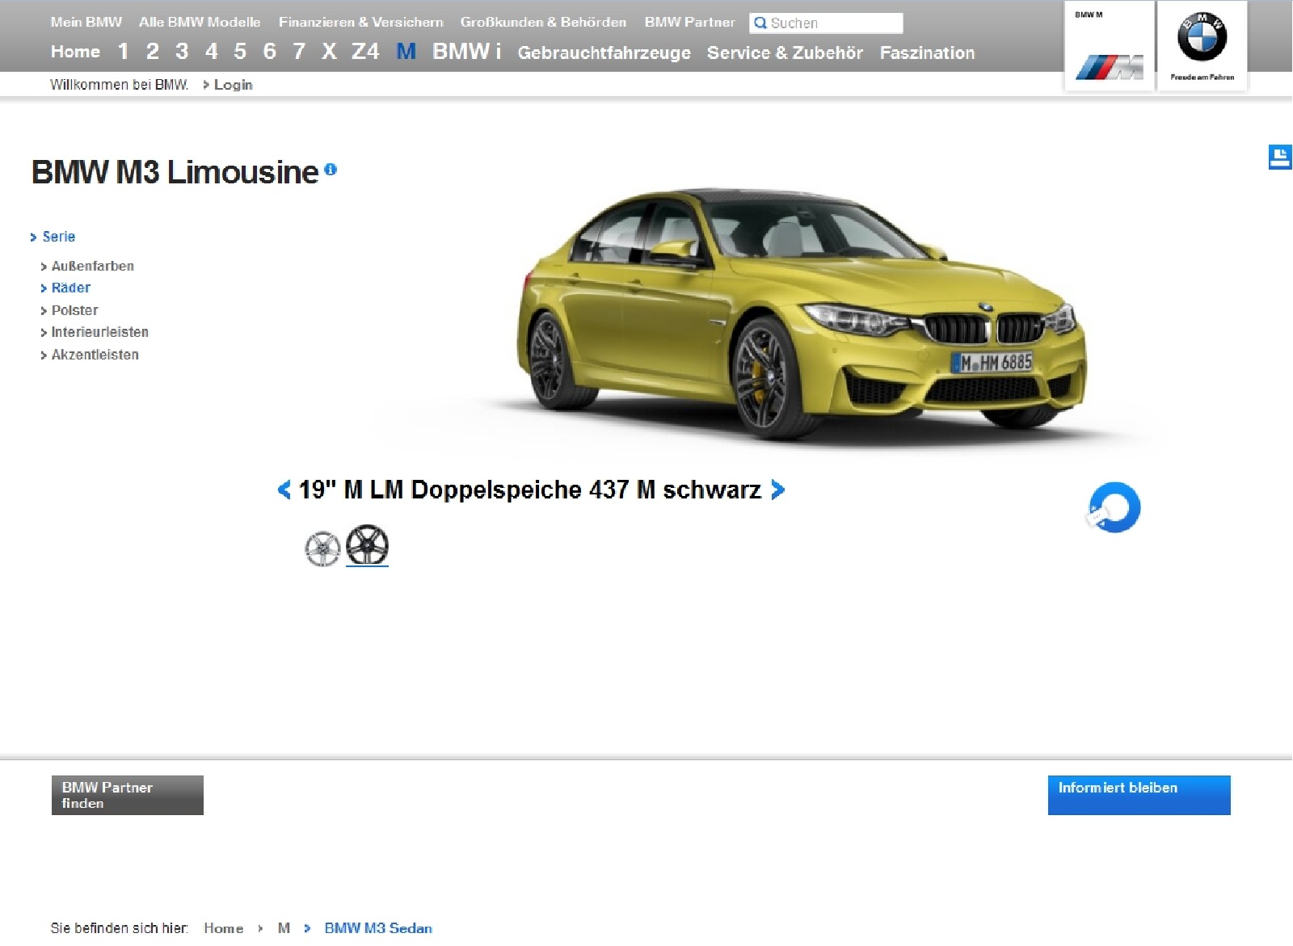Open Service & Zubehör navigation item
Screen dimensions: 1293x946
[785, 53]
